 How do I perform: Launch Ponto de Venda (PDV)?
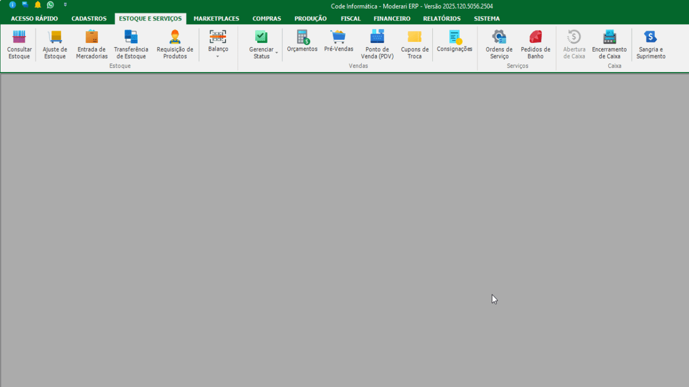(377, 45)
